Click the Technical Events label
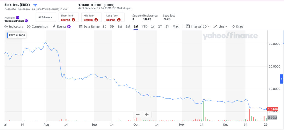 click(14, 21)
